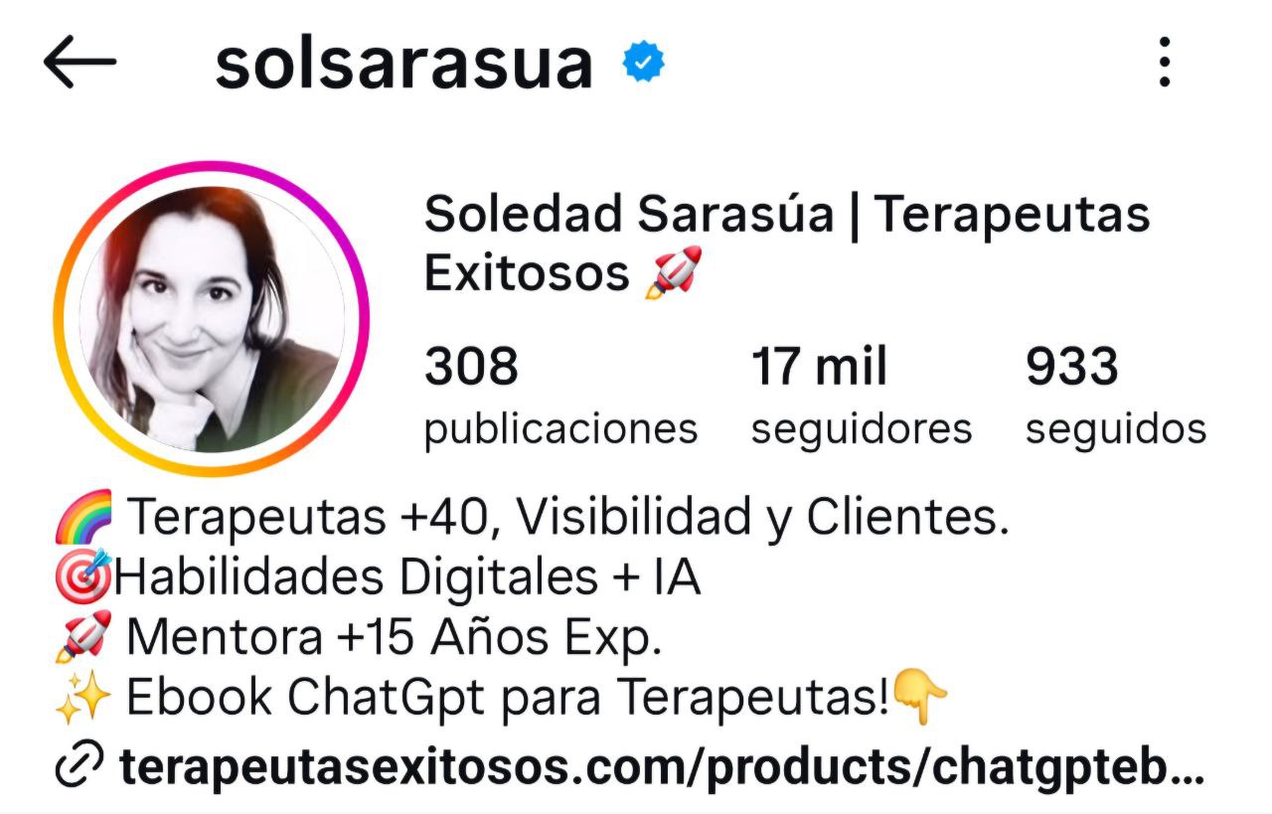Tap the rocket emoji beside Exitosos
Viewport: 1272px width, 814px height.
673,272
